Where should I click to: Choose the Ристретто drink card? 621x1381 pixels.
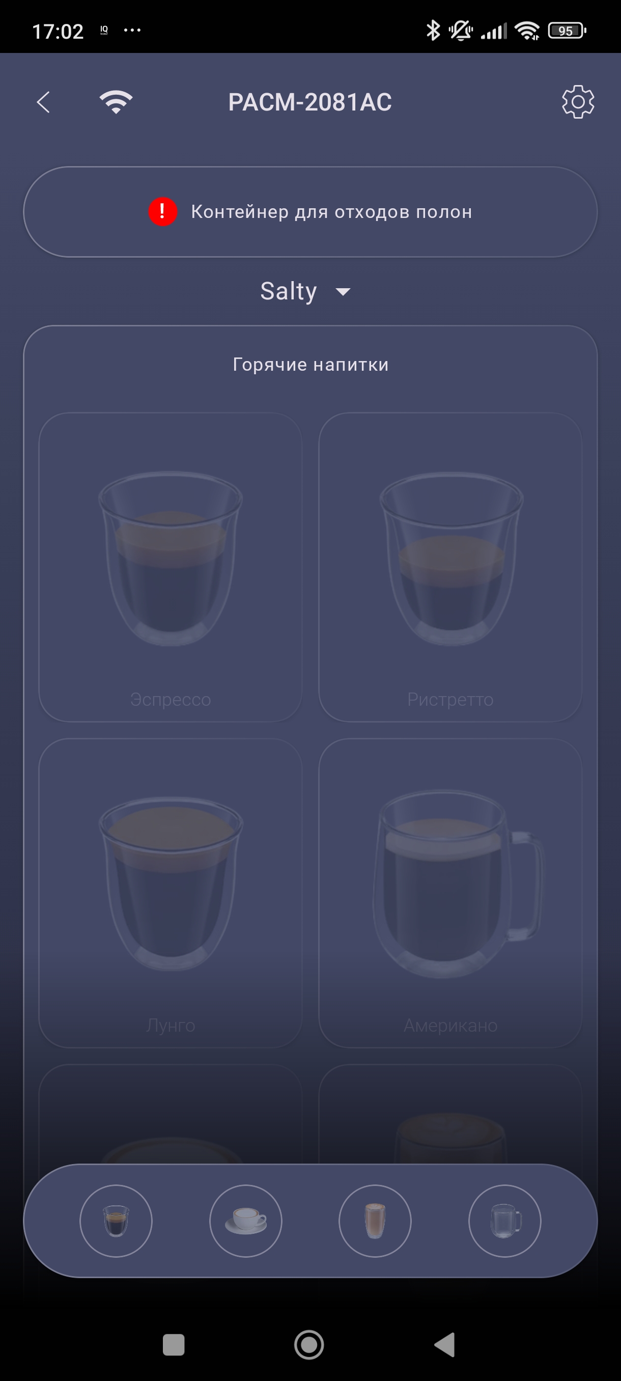450,567
